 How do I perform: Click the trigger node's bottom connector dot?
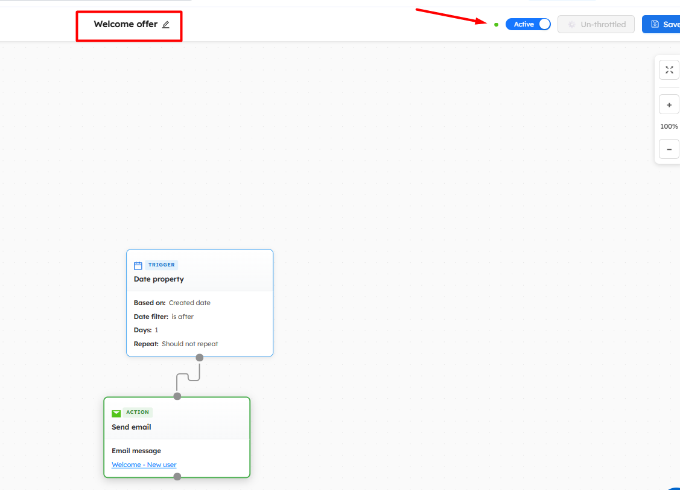coord(200,358)
